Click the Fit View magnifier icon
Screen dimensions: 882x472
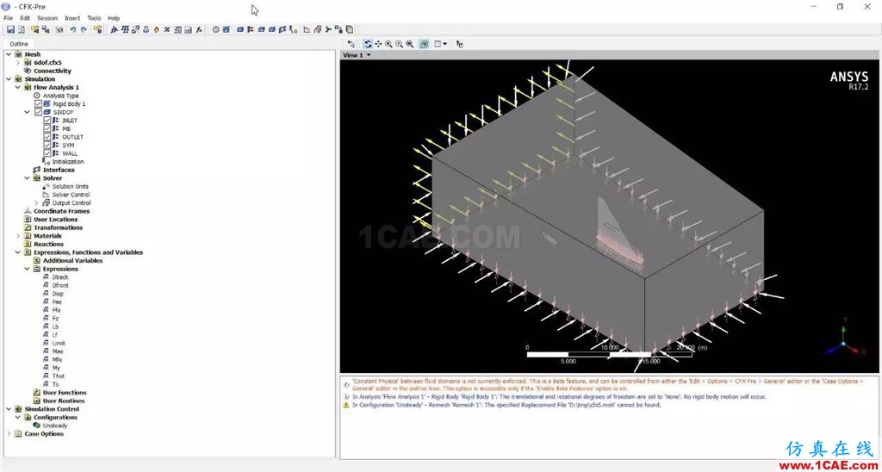[x=410, y=44]
